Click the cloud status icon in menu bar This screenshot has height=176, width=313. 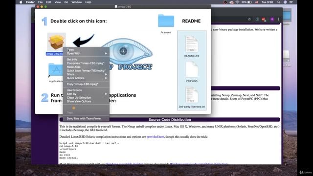tap(231, 2)
